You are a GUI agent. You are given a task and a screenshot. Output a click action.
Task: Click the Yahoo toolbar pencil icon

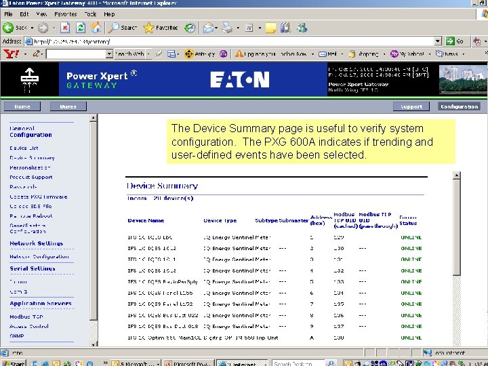36,54
